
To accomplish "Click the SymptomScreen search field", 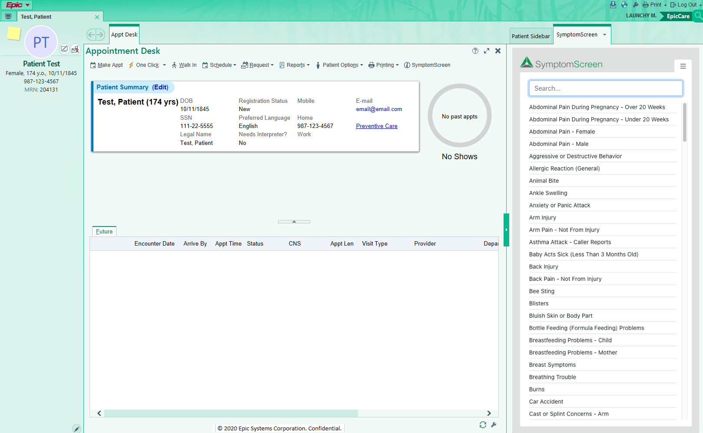I will [x=605, y=89].
